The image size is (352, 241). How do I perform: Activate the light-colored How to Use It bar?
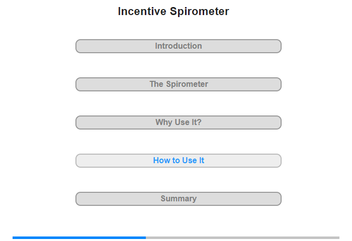point(178,161)
